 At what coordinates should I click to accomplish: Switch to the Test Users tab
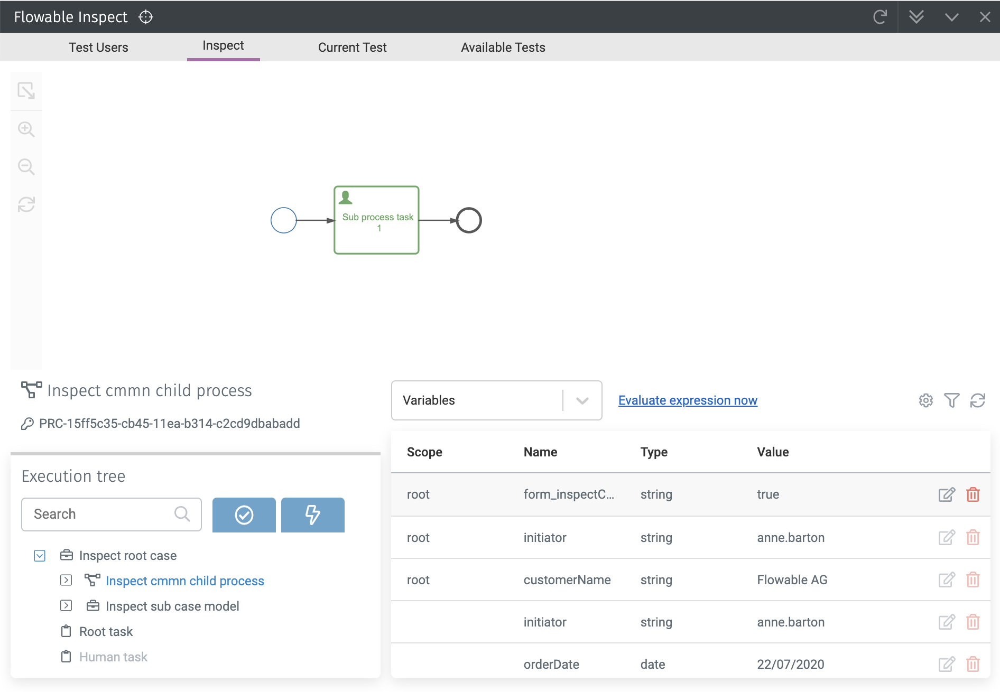(98, 48)
